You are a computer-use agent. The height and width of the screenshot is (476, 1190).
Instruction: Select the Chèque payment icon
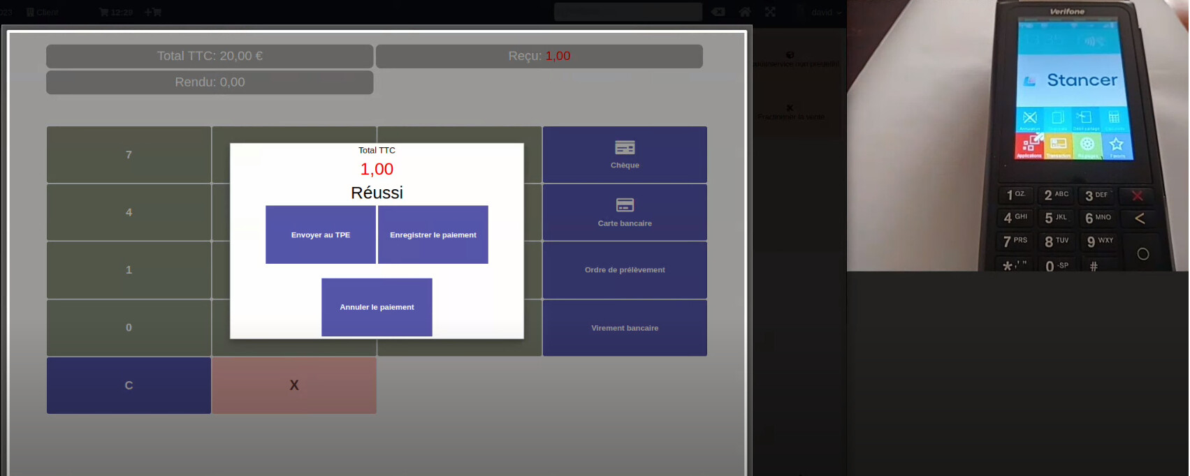625,147
